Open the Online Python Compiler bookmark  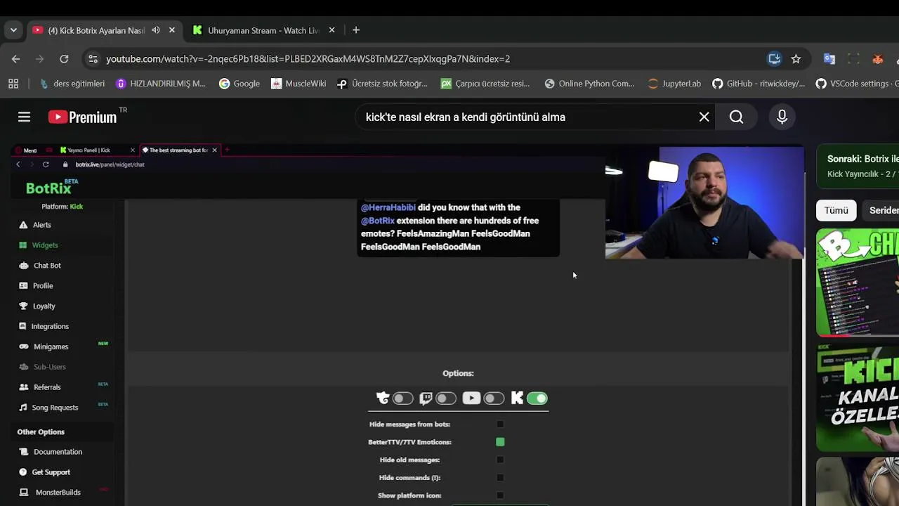(589, 84)
